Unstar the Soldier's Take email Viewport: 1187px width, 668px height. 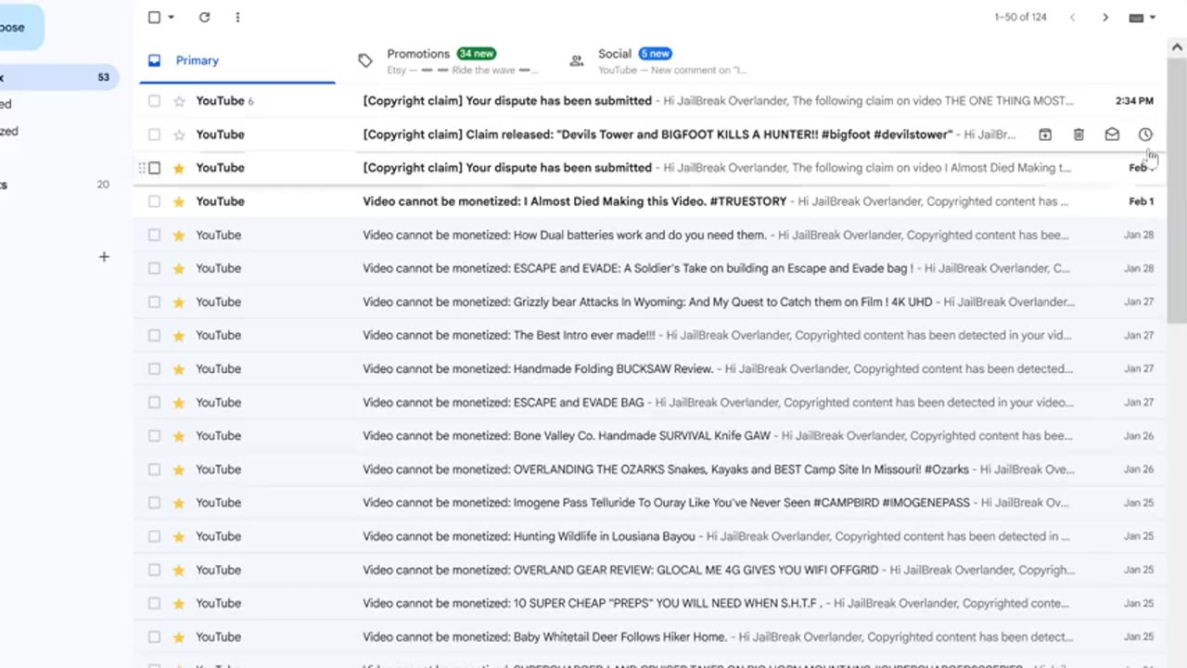pos(179,268)
